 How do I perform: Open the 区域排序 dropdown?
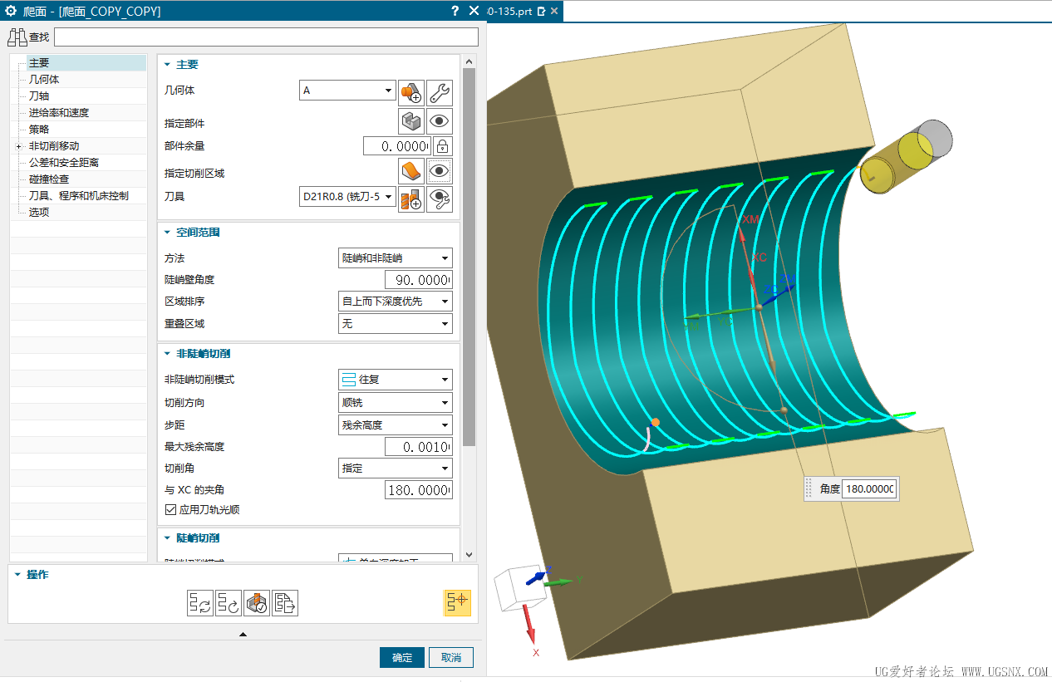pyautogui.click(x=396, y=301)
